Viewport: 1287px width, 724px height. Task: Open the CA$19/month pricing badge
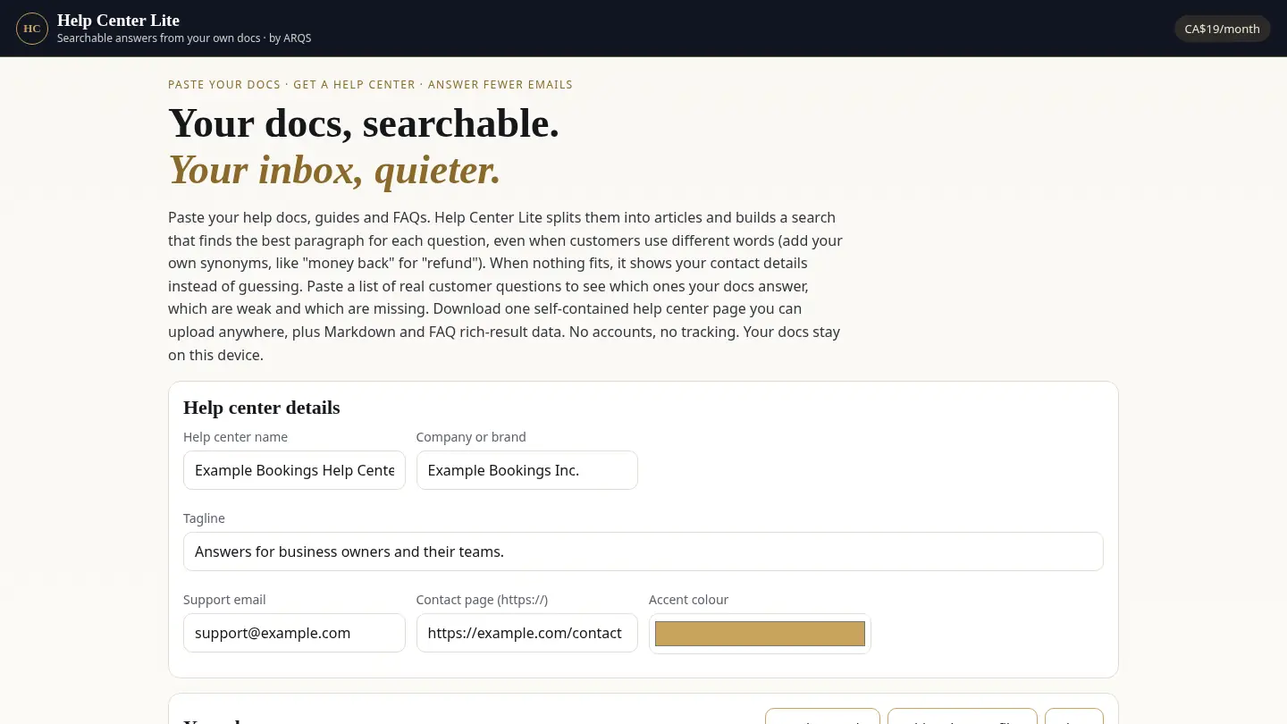point(1222,29)
